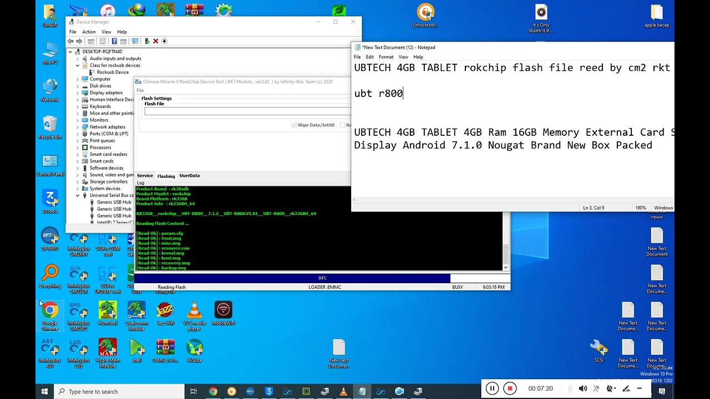
Task: Launch Google Chrome from the desktop
Action: coord(50,317)
